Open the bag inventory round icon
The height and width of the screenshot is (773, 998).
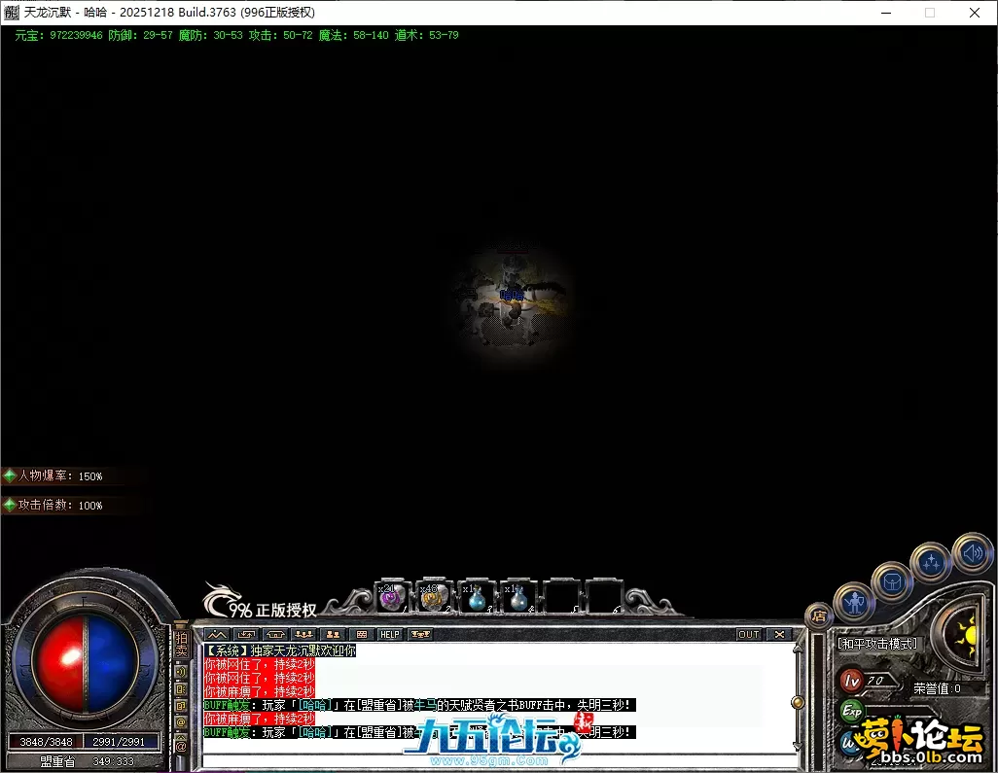[x=892, y=581]
